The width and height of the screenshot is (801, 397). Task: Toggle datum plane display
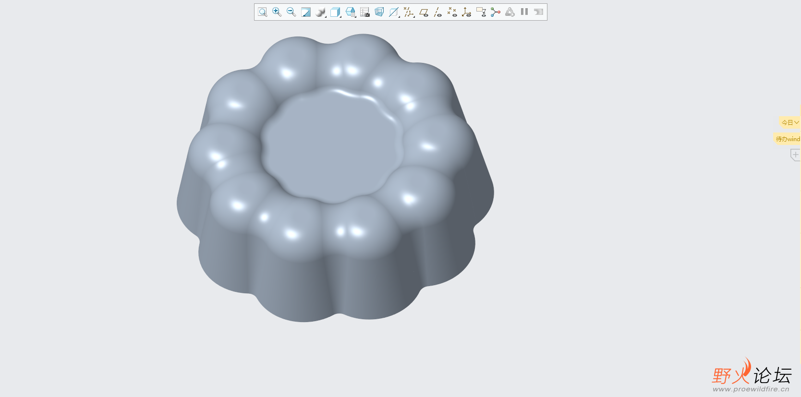click(x=424, y=12)
